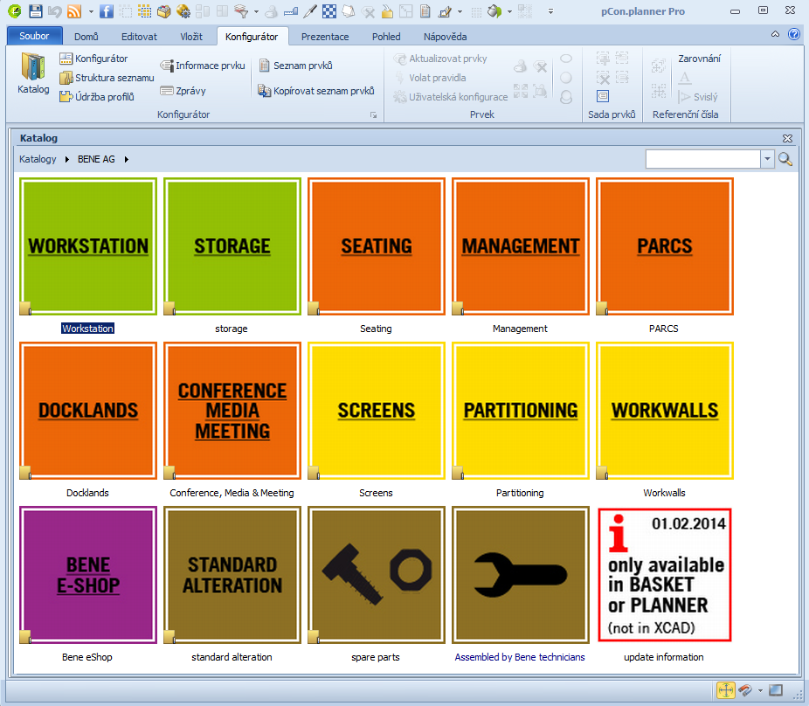Image resolution: width=809 pixels, height=706 pixels.
Task: Open the Assembled by Bene technicians link
Action: click(x=520, y=657)
